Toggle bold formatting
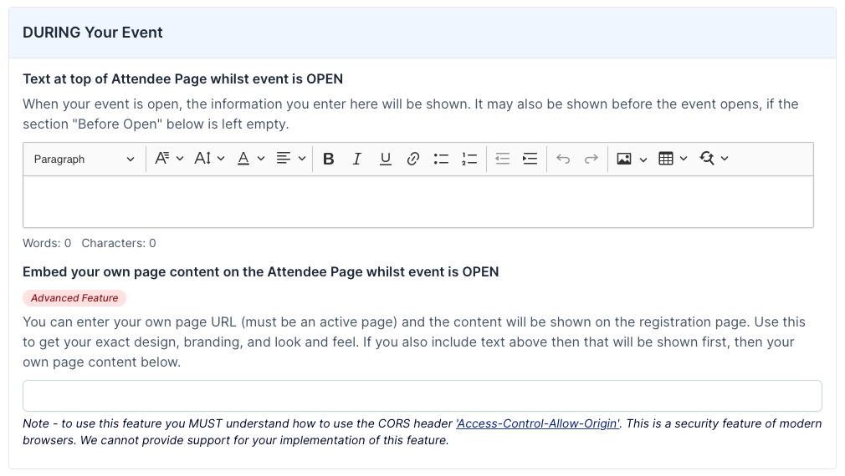This screenshot has width=845, height=476. pos(329,159)
